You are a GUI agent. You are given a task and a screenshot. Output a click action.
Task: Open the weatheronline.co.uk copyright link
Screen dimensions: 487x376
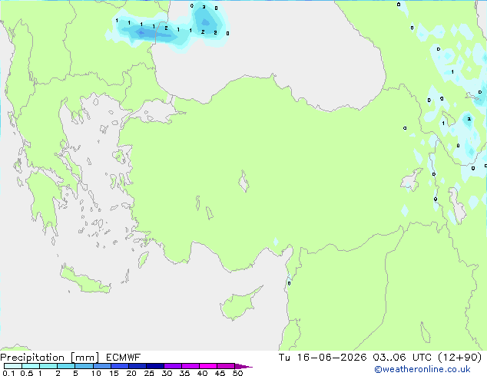pos(422,369)
